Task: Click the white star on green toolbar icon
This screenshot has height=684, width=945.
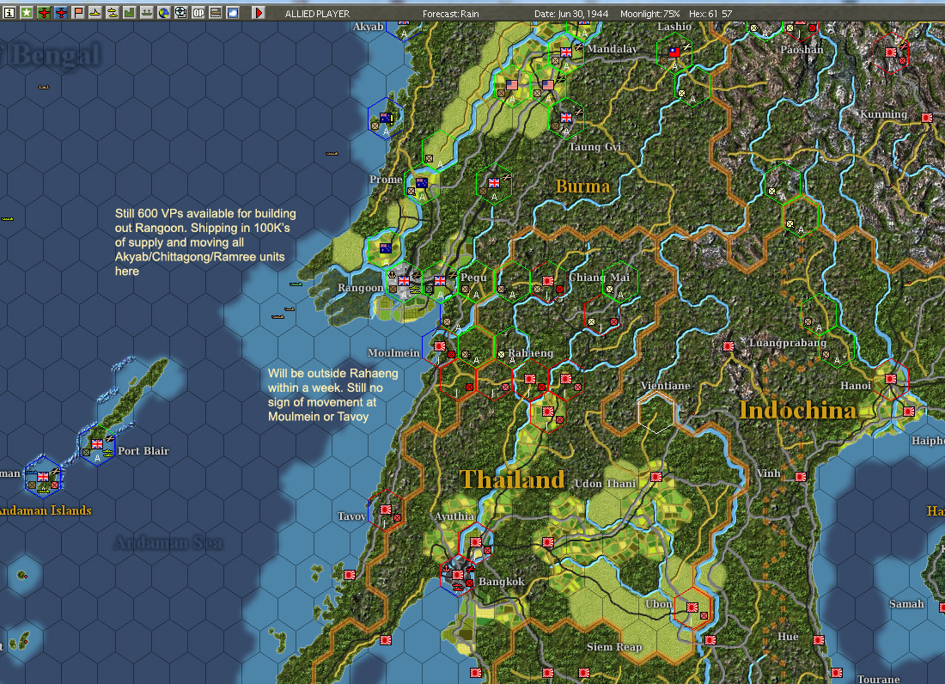Action: (27, 13)
